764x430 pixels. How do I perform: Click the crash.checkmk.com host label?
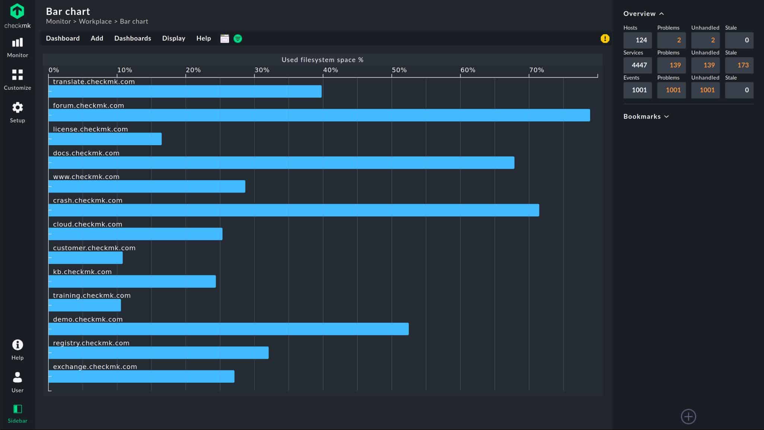tap(88, 200)
